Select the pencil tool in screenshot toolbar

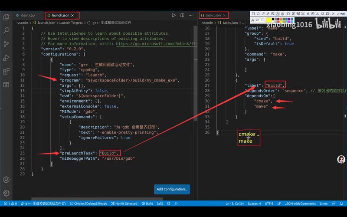pyautogui.click(x=268, y=14)
